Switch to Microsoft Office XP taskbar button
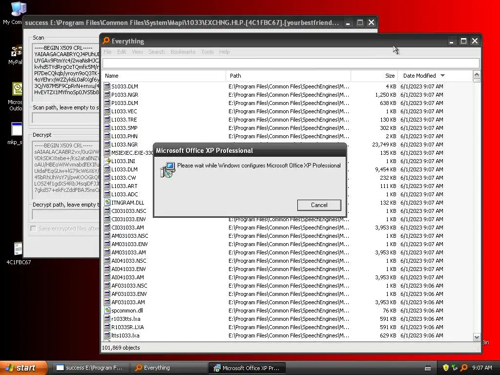The height and width of the screenshot is (375, 500). 247,368
